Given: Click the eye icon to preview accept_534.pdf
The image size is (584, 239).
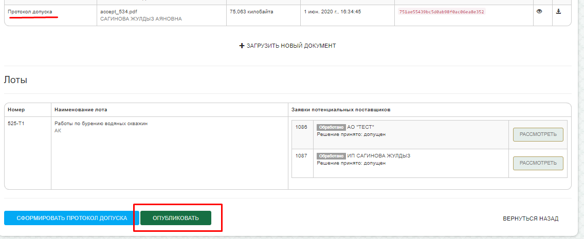Looking at the screenshot, I should (x=539, y=11).
